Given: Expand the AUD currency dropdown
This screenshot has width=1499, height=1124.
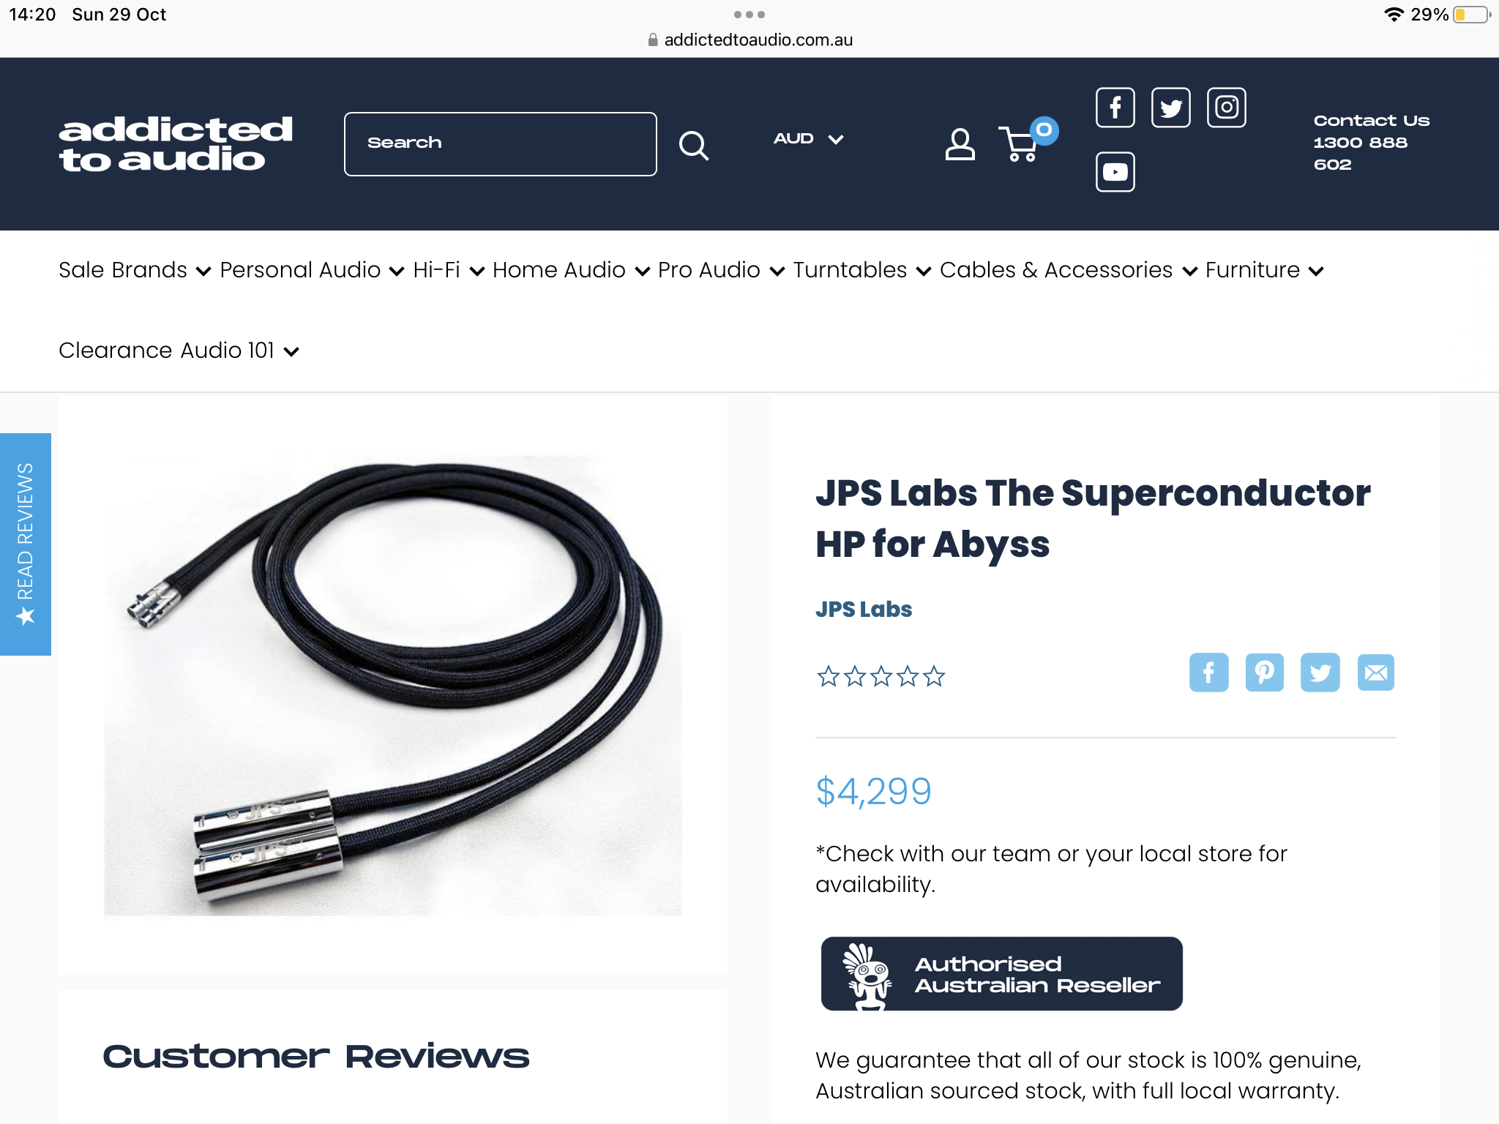Looking at the screenshot, I should tap(809, 139).
